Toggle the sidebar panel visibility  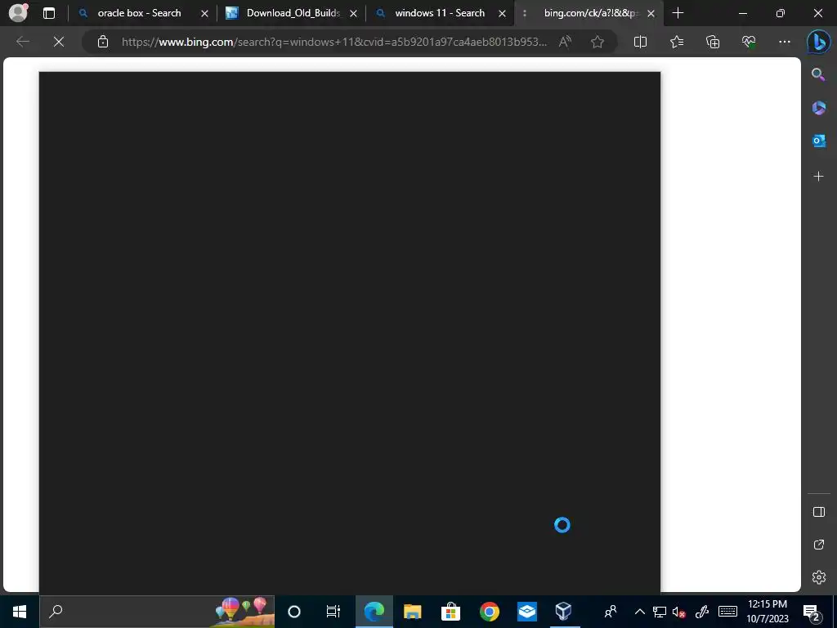(818, 512)
